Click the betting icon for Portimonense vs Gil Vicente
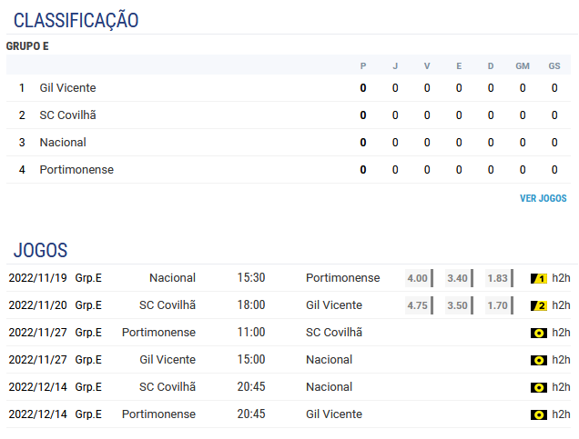The image size is (579, 439). [539, 415]
